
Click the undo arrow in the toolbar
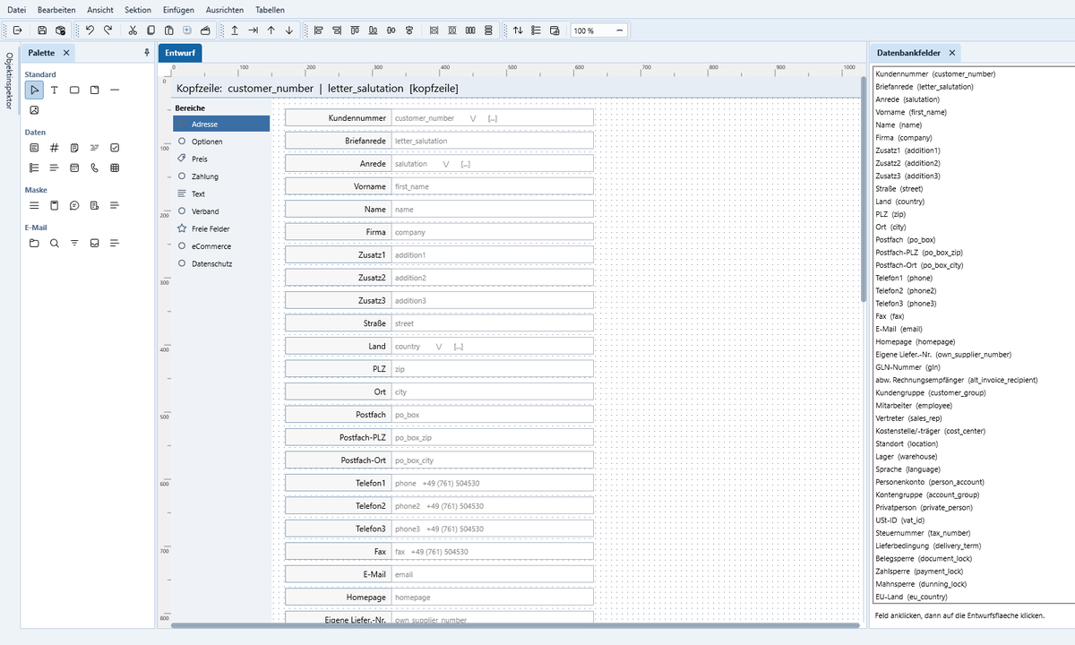pyautogui.click(x=90, y=30)
